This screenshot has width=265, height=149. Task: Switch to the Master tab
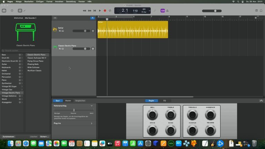tap(68, 101)
